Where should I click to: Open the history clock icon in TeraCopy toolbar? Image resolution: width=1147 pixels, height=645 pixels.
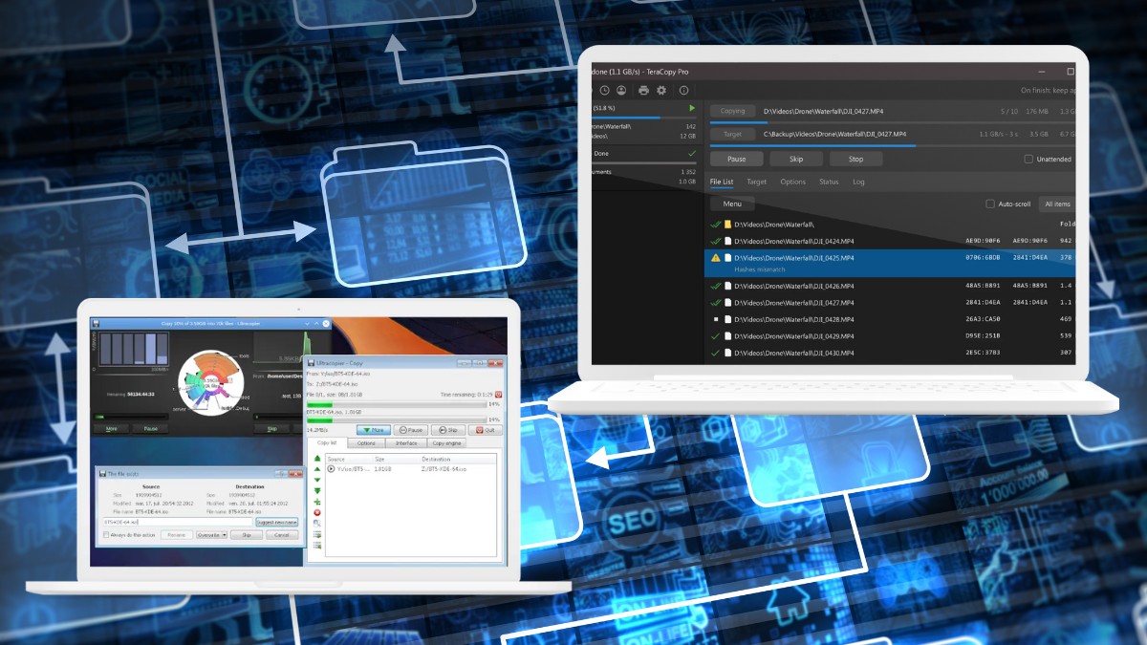click(x=605, y=90)
